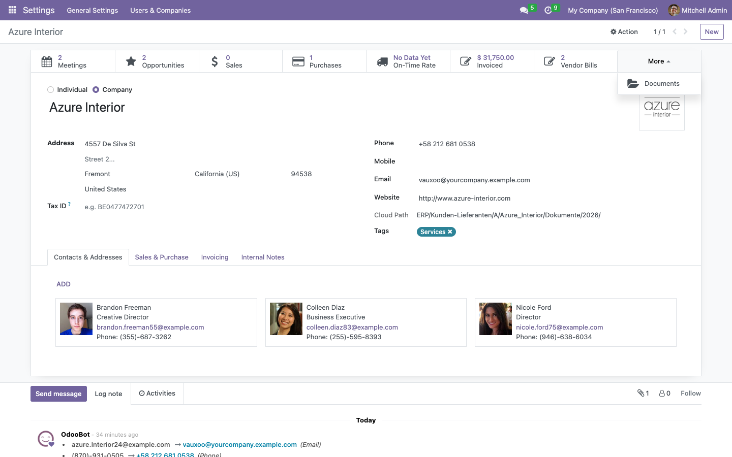The height and width of the screenshot is (457, 732).
Task: Click the Meetings calendar icon
Action: pyautogui.click(x=47, y=61)
